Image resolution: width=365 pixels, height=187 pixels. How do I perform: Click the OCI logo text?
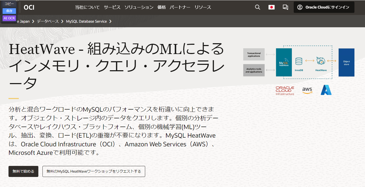pyautogui.click(x=29, y=7)
